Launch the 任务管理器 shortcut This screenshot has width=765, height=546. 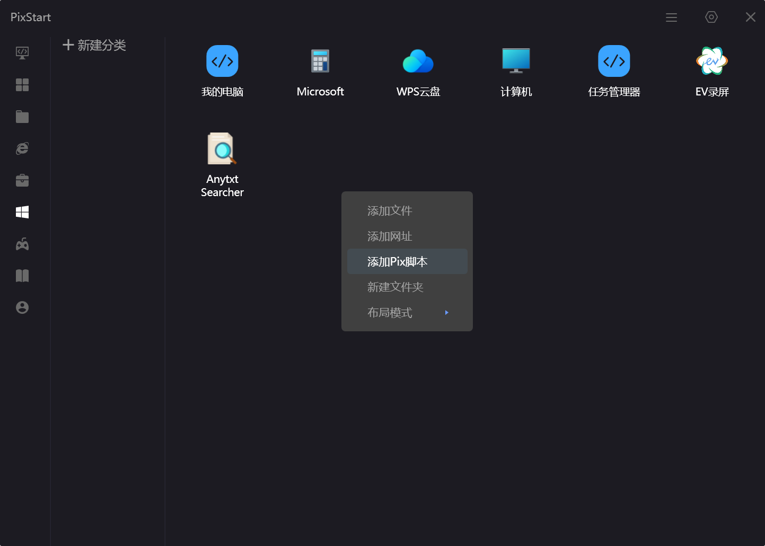[x=614, y=61]
